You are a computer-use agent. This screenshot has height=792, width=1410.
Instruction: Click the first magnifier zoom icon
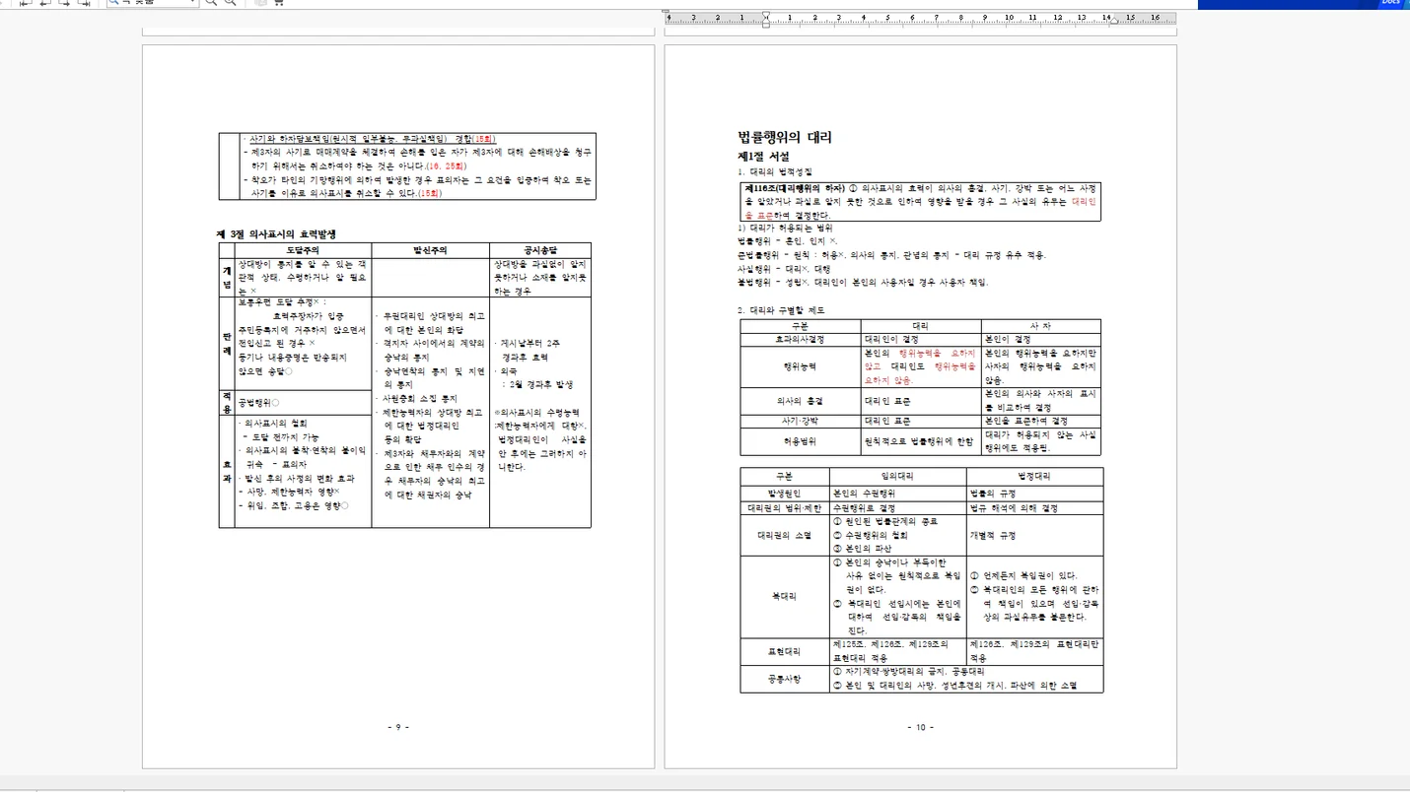[x=212, y=3]
